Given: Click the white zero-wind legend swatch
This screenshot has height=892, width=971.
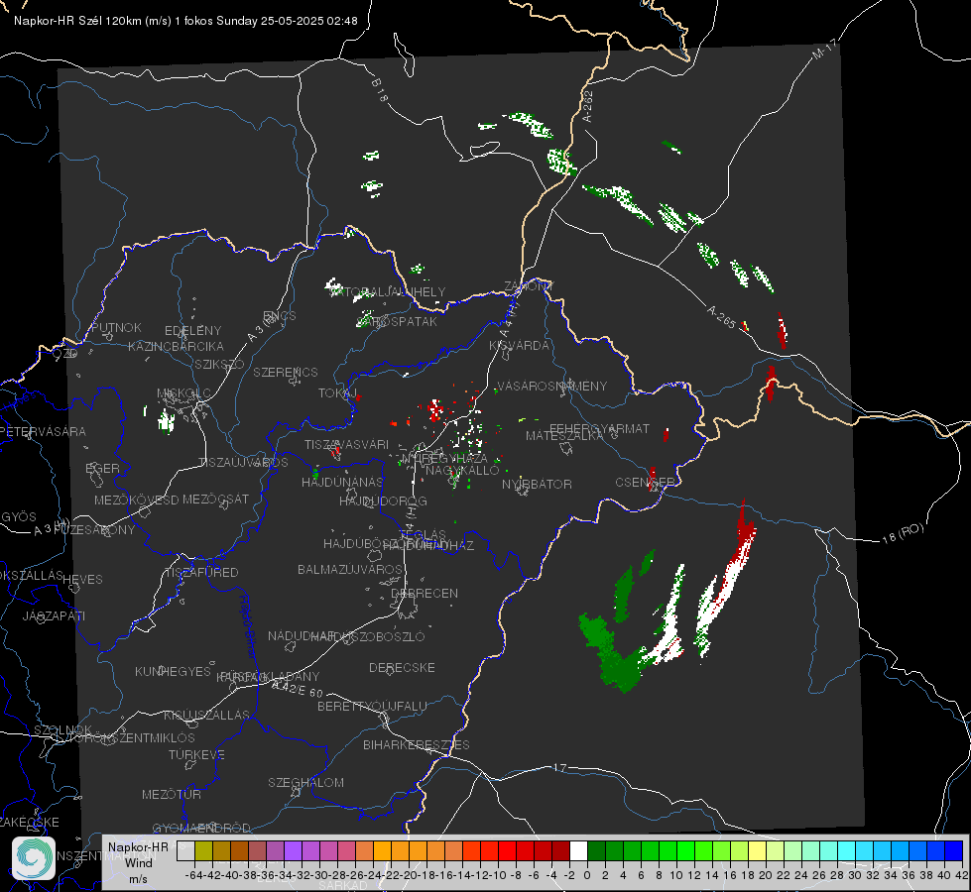Looking at the screenshot, I should (x=578, y=850).
